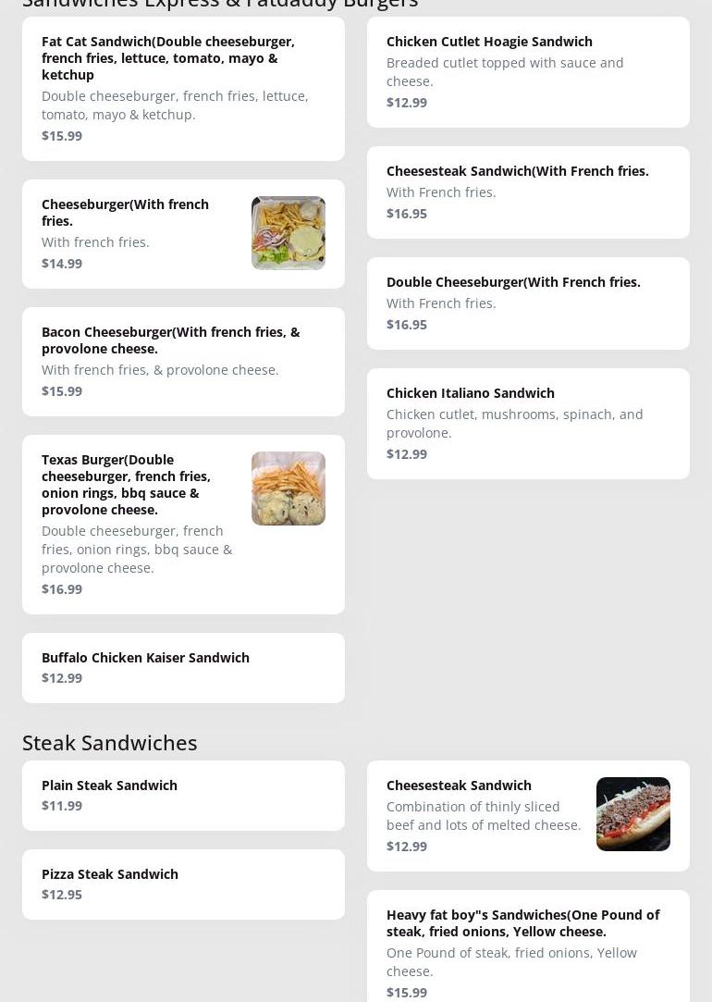The height and width of the screenshot is (1002, 712).
Task: Choose Chicken Cutlet Hoagie Sandwich
Action: click(528, 72)
